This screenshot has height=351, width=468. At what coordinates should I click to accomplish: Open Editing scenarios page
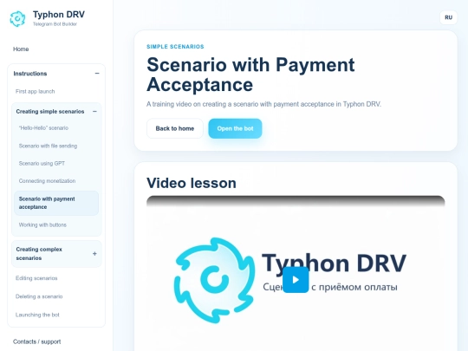(x=36, y=278)
